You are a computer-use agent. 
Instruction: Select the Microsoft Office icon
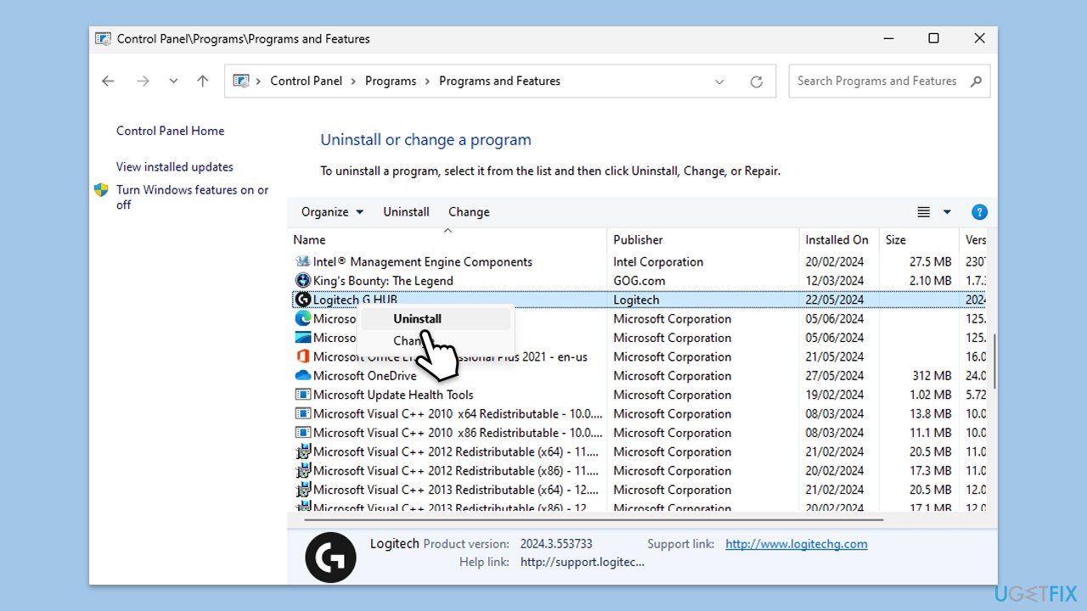tap(302, 357)
